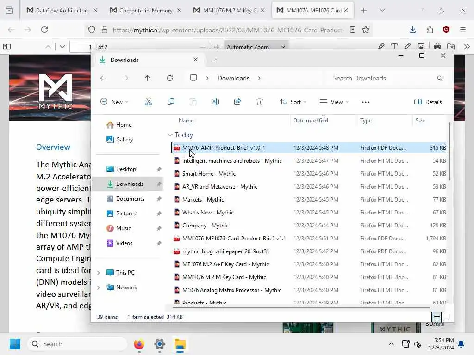Image resolution: width=474 pixels, height=355 pixels.
Task: Open the View dropdown in Explorer
Action: coord(334,102)
